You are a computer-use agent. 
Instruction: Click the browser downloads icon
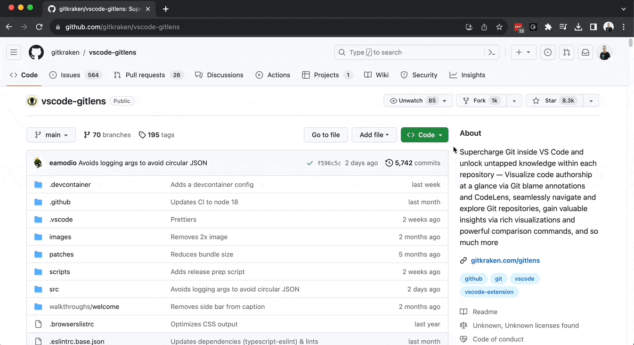(x=578, y=27)
